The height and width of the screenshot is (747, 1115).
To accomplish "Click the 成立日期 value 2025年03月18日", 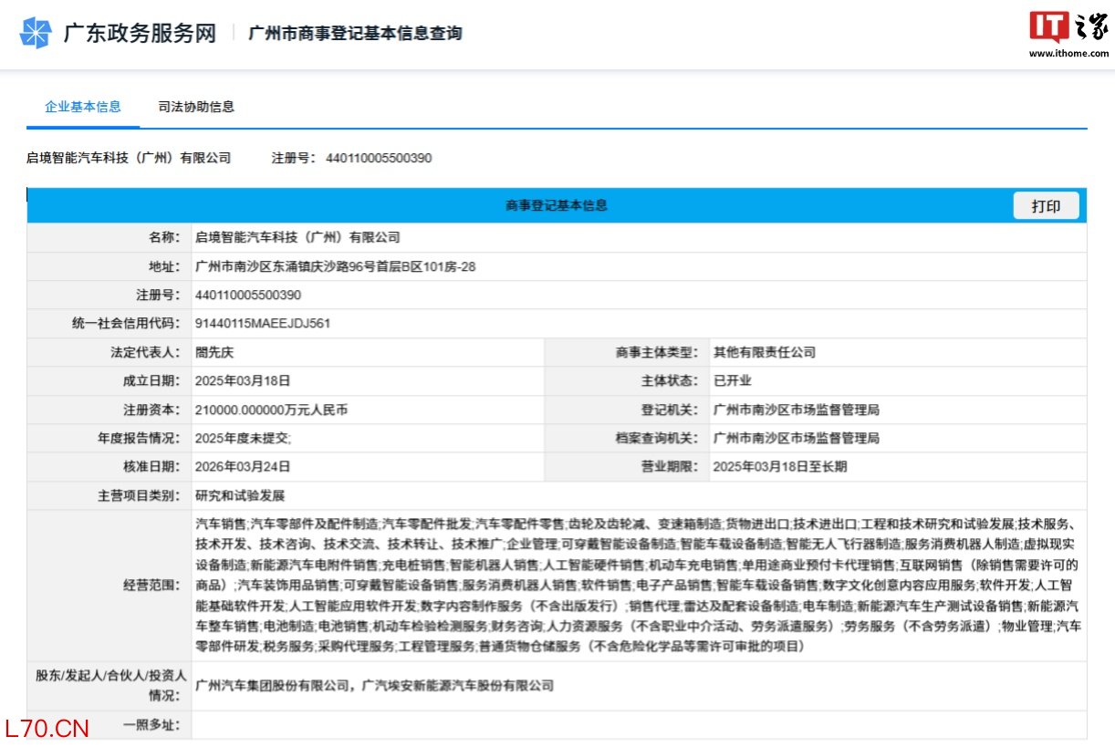I will pos(243,381).
